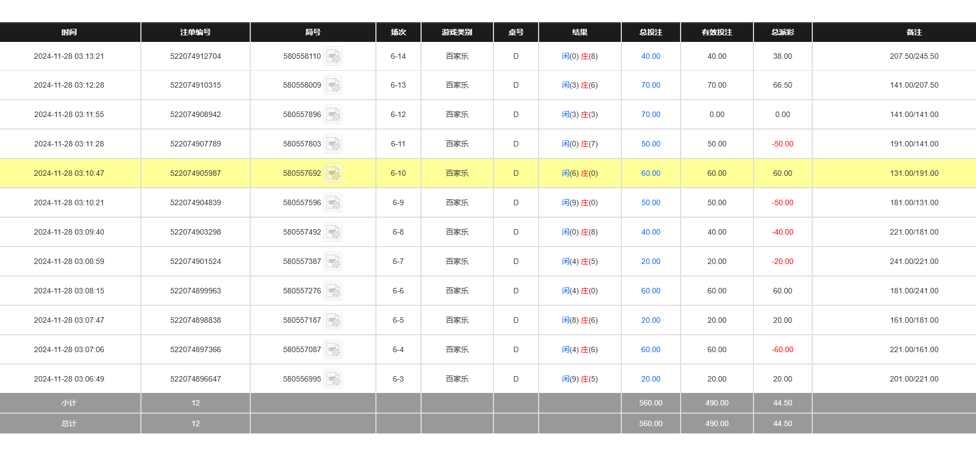Open replay icon beside round 580557596
This screenshot has width=976, height=449.
(x=333, y=203)
